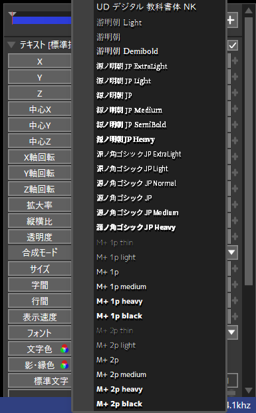Click the blue timeline bar
The width and height of the screenshot is (256, 413).
pyautogui.click(x=42, y=21)
